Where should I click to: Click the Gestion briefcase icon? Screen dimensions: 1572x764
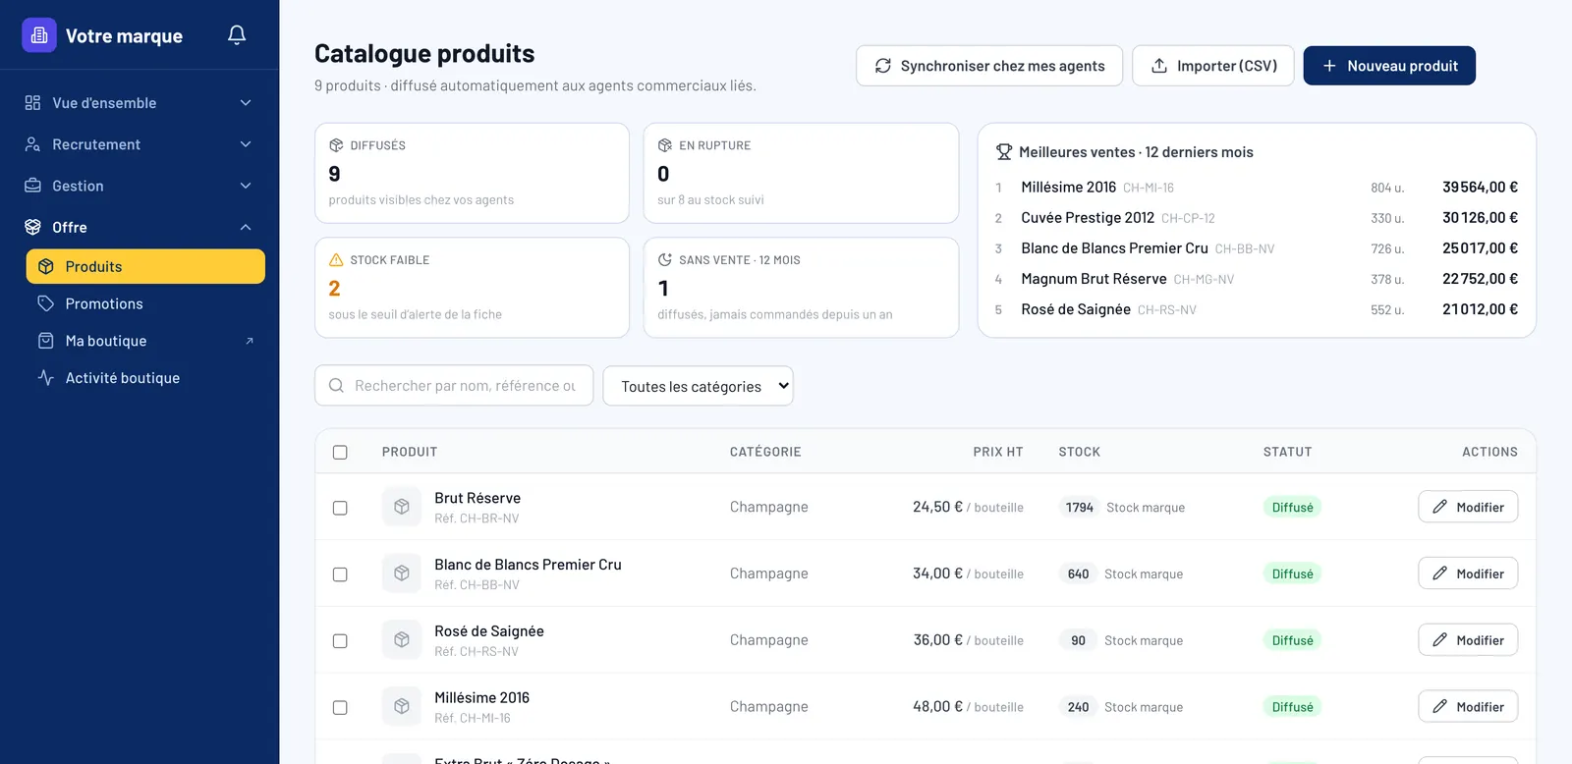[x=32, y=186]
